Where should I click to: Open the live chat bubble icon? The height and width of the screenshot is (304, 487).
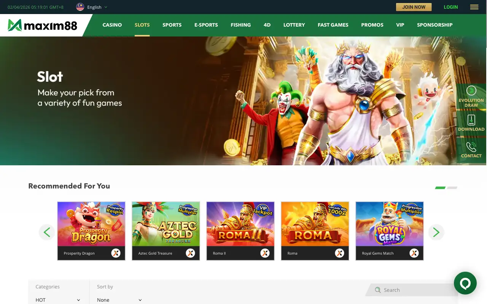465,283
